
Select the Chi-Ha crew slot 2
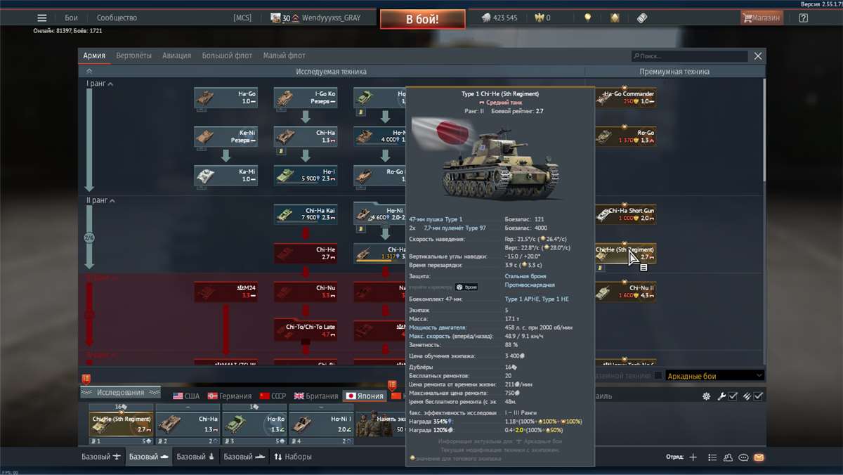188,424
